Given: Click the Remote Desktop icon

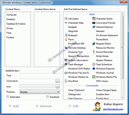Looking at the screenshot, I should 66,48.
